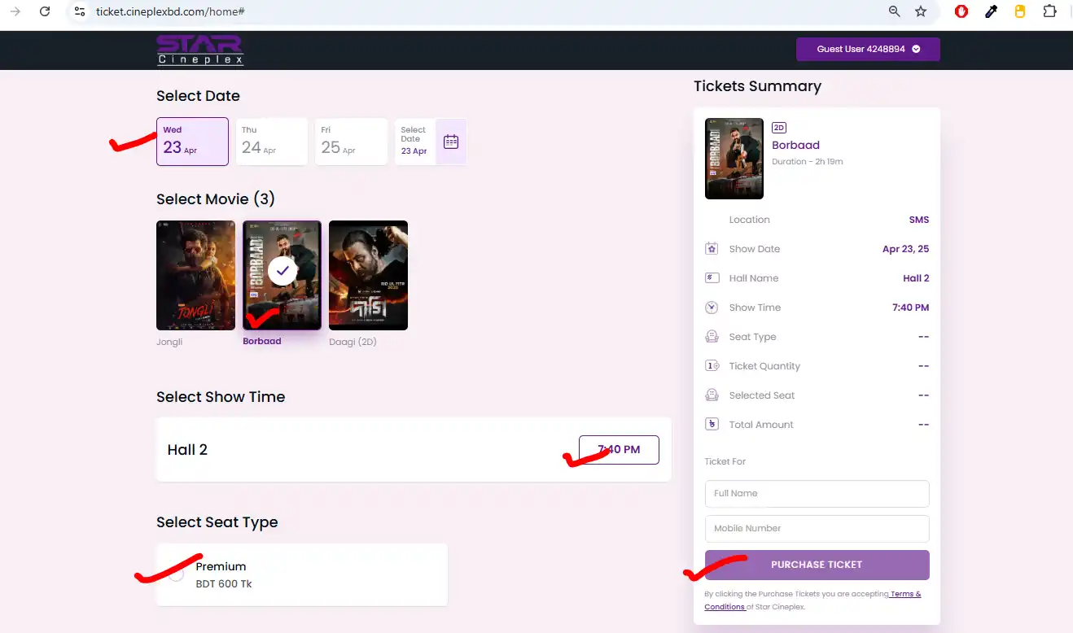The width and height of the screenshot is (1073, 633).
Task: Click the browser forward arrow
Action: (x=15, y=11)
